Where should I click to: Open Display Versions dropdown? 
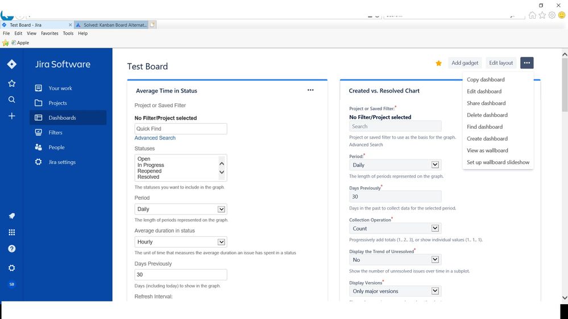tap(395, 291)
